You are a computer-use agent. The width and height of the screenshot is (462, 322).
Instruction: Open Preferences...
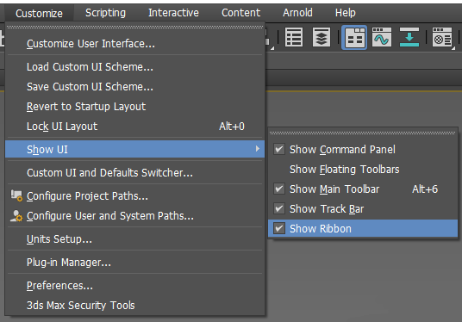pyautogui.click(x=134, y=286)
